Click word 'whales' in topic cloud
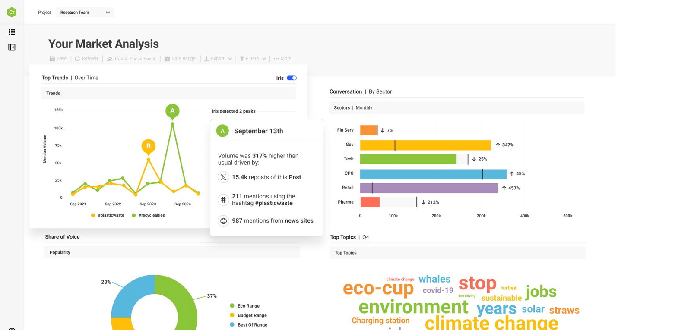This screenshot has width=691, height=330. coord(434,280)
